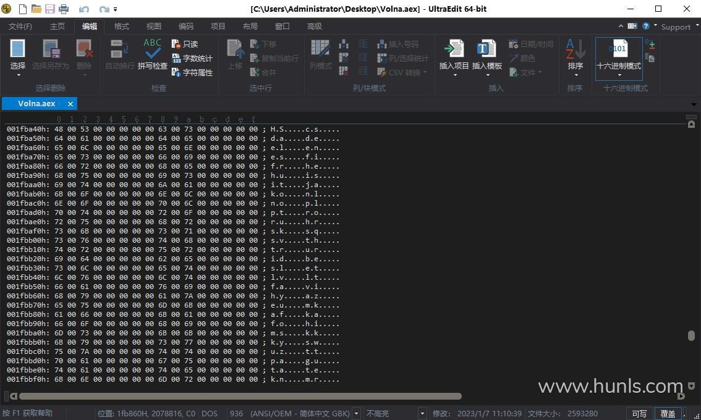Click the blue help question mark icon
This screenshot has width=701, height=420.
[646, 27]
